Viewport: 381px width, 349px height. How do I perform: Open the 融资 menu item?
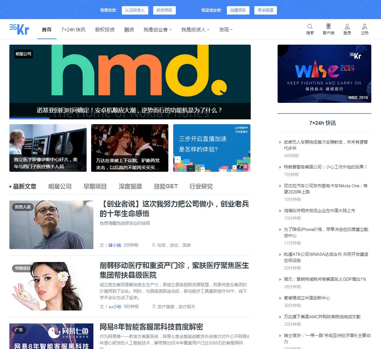click(129, 30)
